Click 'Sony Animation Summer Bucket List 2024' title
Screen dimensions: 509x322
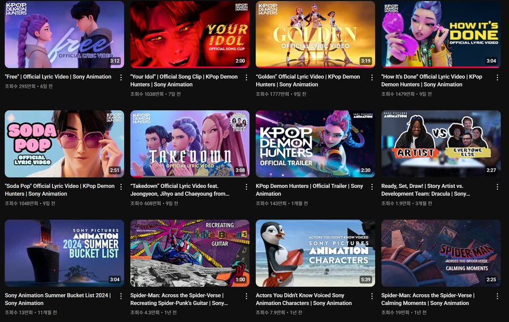click(58, 299)
